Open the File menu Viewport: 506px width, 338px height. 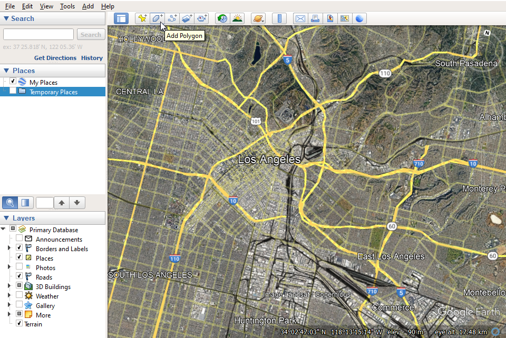[10, 6]
